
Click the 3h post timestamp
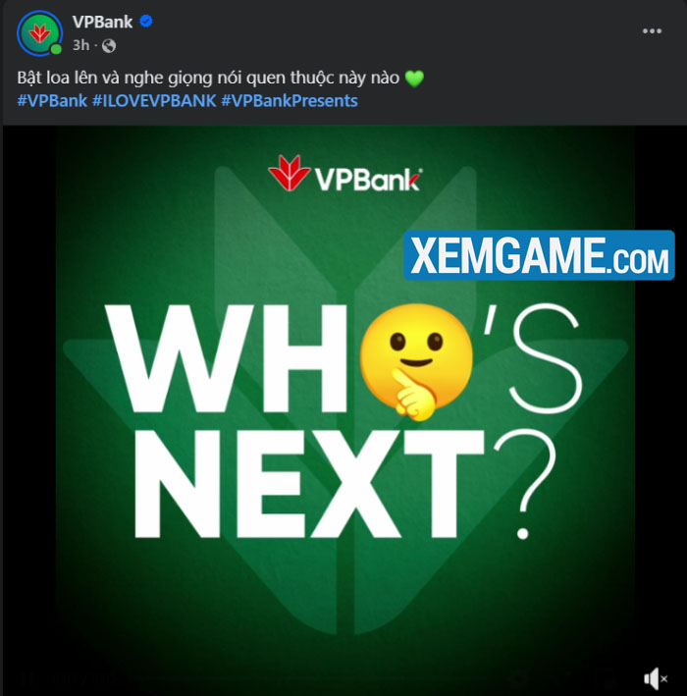pos(81,45)
